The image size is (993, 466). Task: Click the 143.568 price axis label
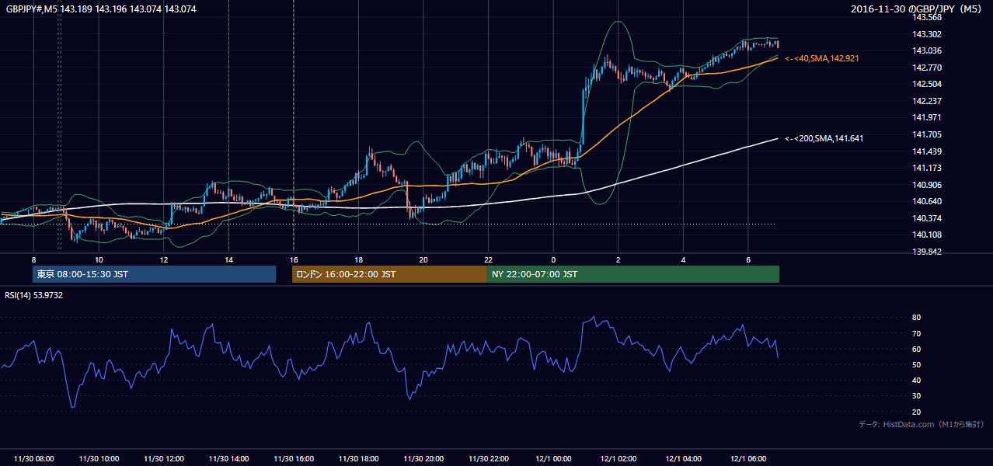[x=926, y=17]
